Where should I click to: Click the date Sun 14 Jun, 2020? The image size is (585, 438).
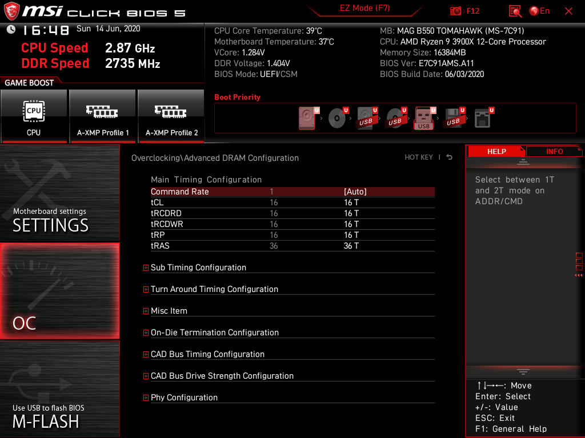coord(108,29)
